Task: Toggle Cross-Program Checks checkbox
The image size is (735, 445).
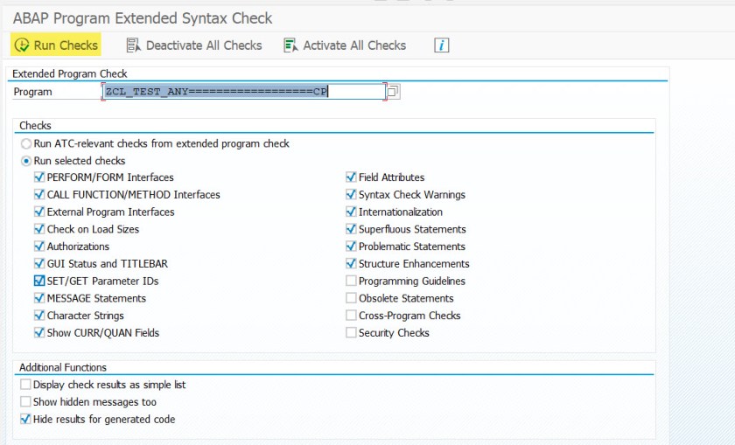Action: [x=351, y=316]
